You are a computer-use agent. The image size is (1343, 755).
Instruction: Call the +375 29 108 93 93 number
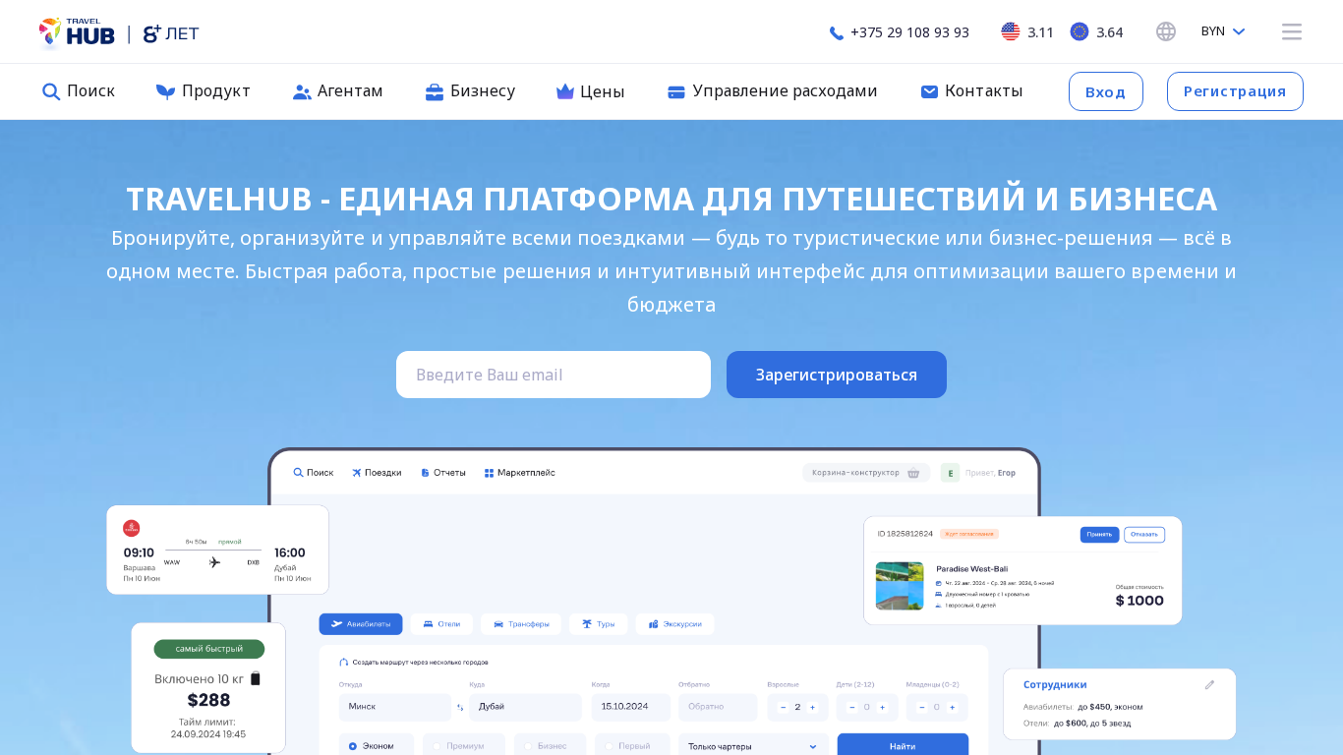pos(900,32)
